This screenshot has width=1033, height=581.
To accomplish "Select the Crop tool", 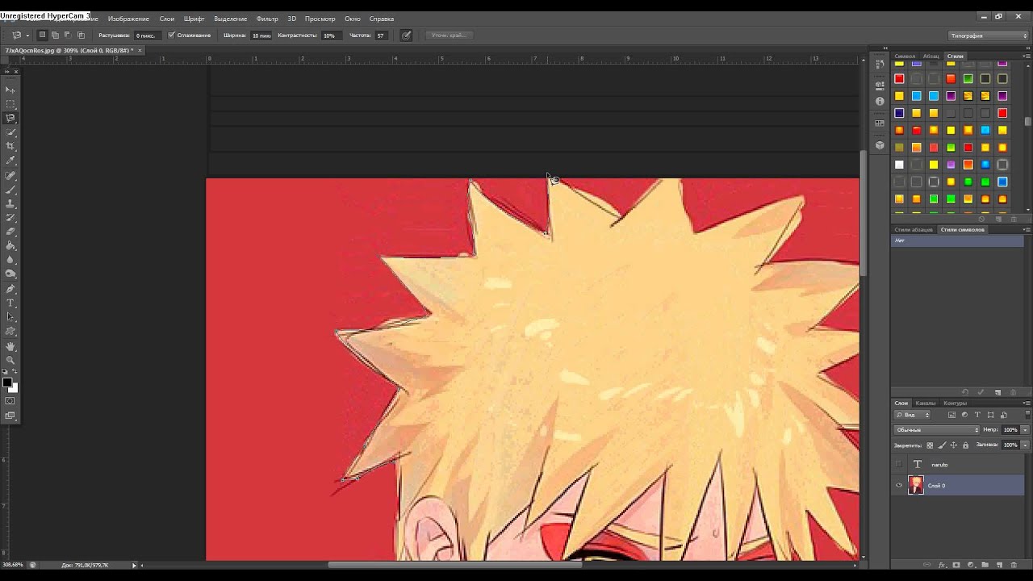I will point(10,146).
